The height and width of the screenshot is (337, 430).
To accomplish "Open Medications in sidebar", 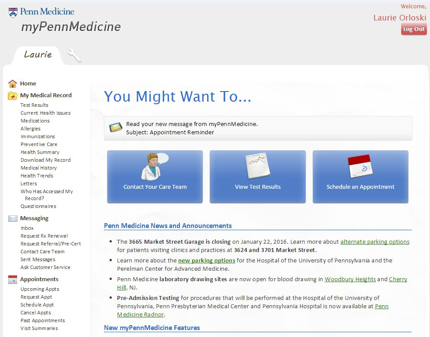I will click(35, 121).
